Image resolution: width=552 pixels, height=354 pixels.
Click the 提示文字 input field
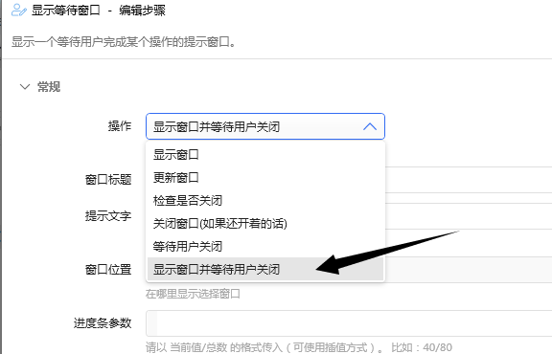click(469, 216)
